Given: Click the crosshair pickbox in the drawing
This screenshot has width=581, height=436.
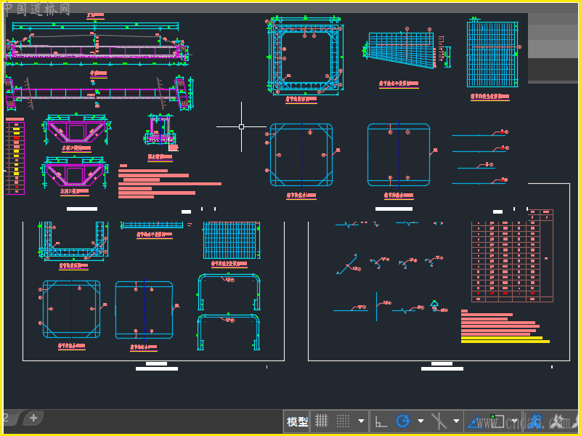Looking at the screenshot, I should point(241,126).
